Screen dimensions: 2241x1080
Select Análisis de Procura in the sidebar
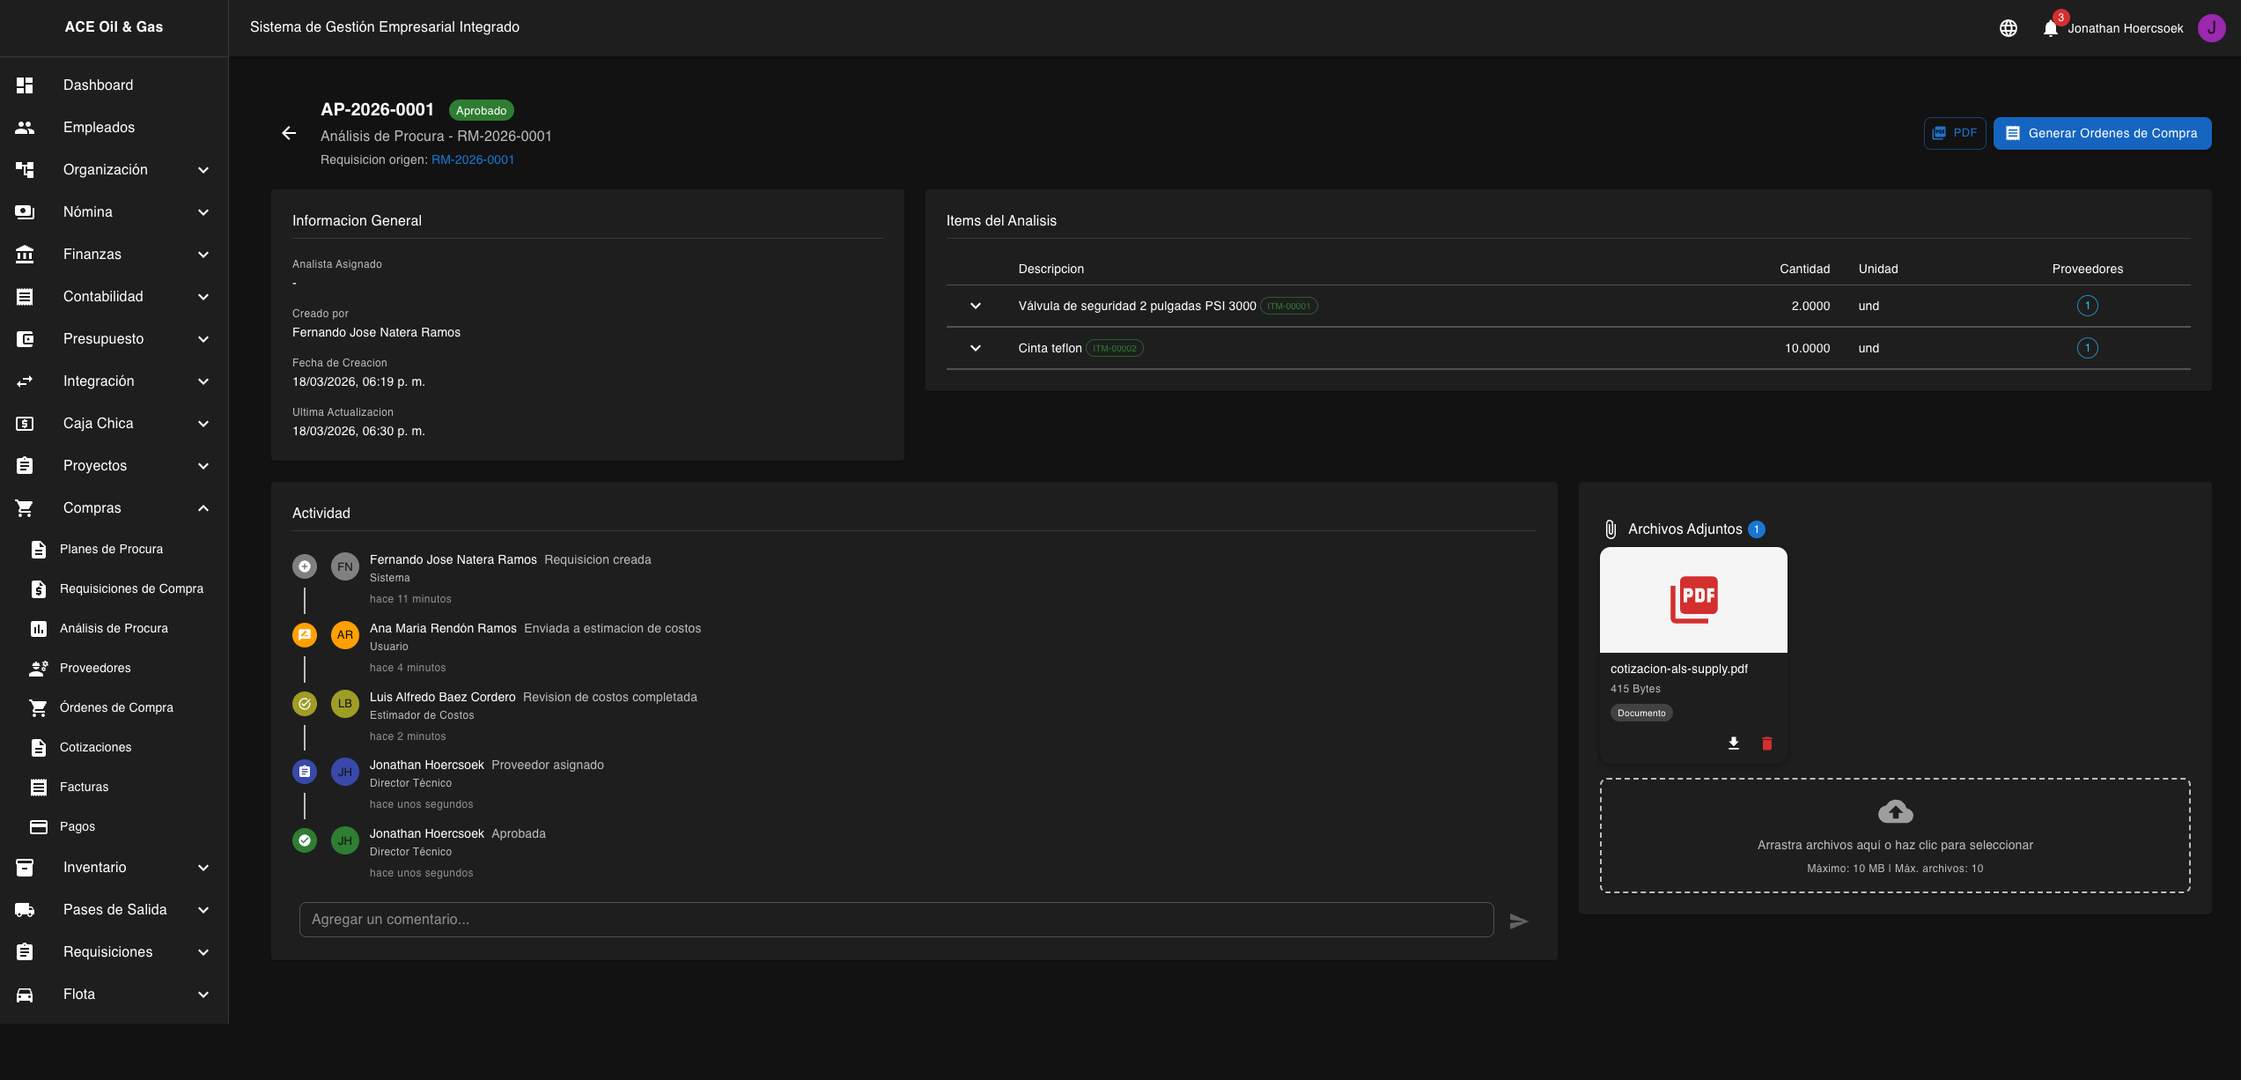pos(114,628)
